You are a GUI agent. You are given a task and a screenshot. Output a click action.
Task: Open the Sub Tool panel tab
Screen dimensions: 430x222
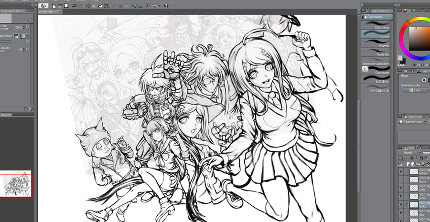378,11
